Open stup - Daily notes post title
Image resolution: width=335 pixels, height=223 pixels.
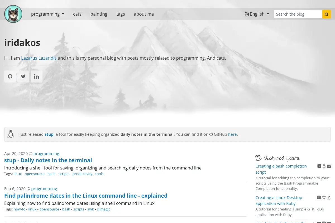pos(48,160)
